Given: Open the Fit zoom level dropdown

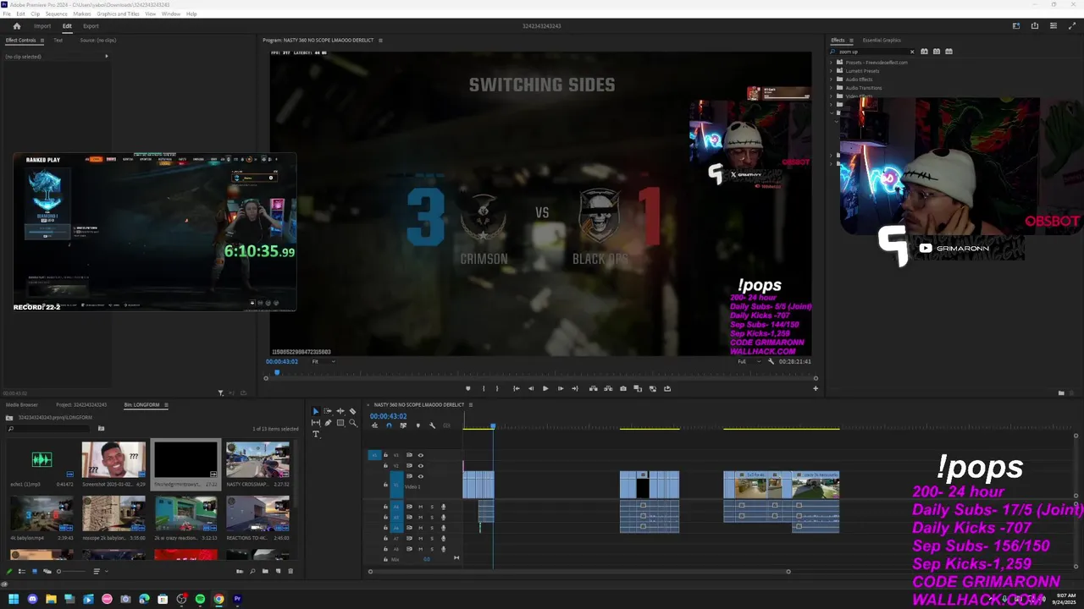Looking at the screenshot, I should tap(323, 361).
